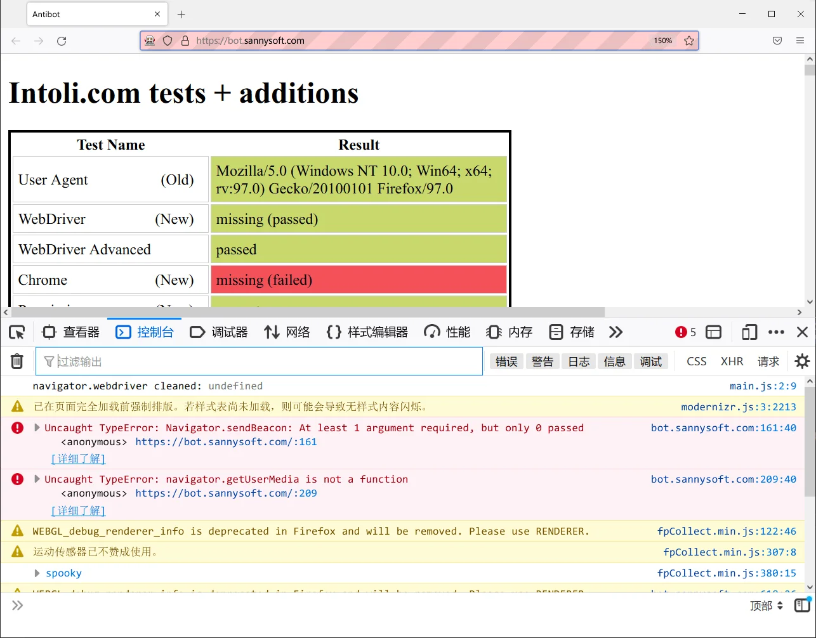The image size is (816, 638).
Task: Expand the Navigator.sendBeacon TypeError details
Action: [x=37, y=427]
